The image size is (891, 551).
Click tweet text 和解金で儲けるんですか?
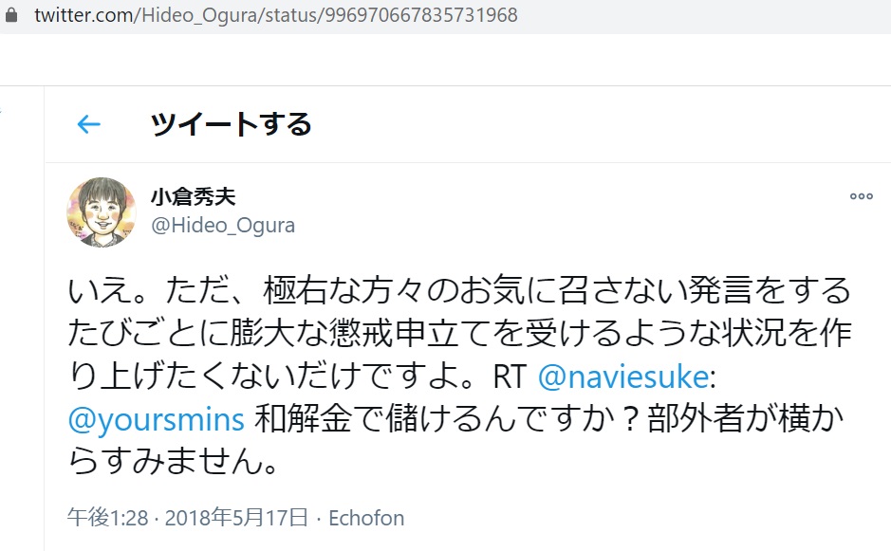point(445,419)
